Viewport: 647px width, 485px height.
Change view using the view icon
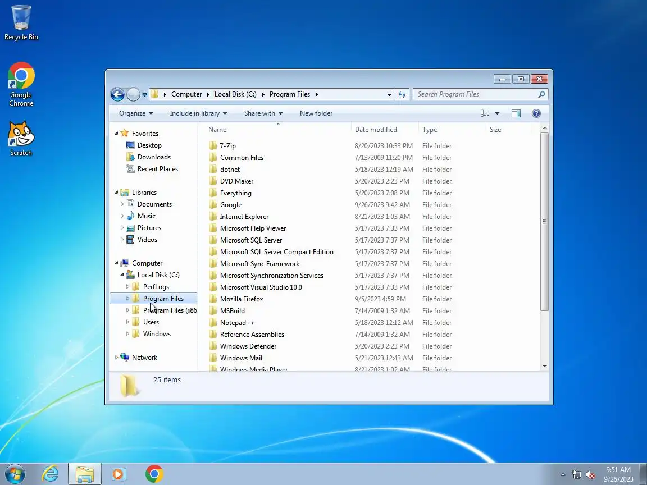485,113
